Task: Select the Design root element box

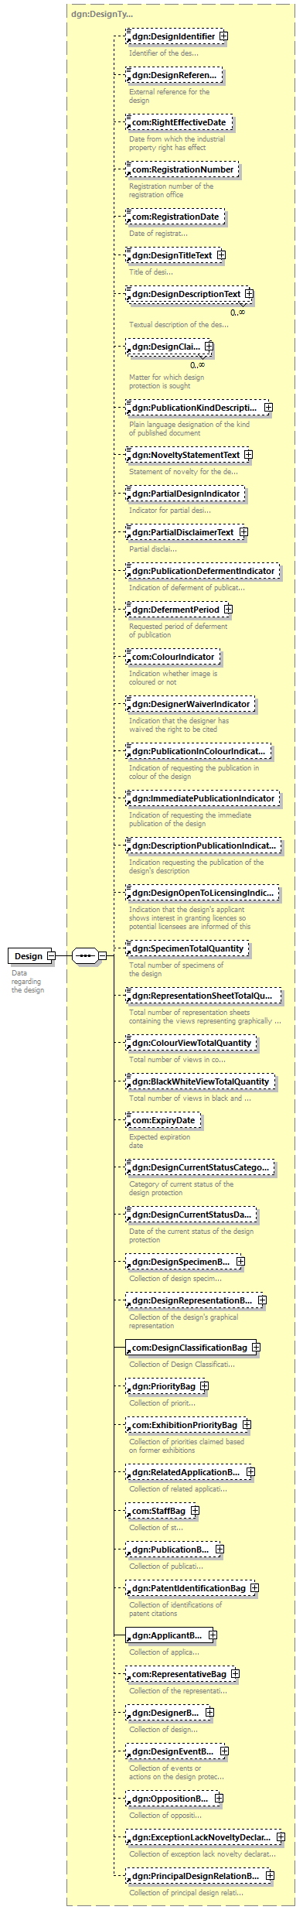Action: pyautogui.click(x=28, y=956)
